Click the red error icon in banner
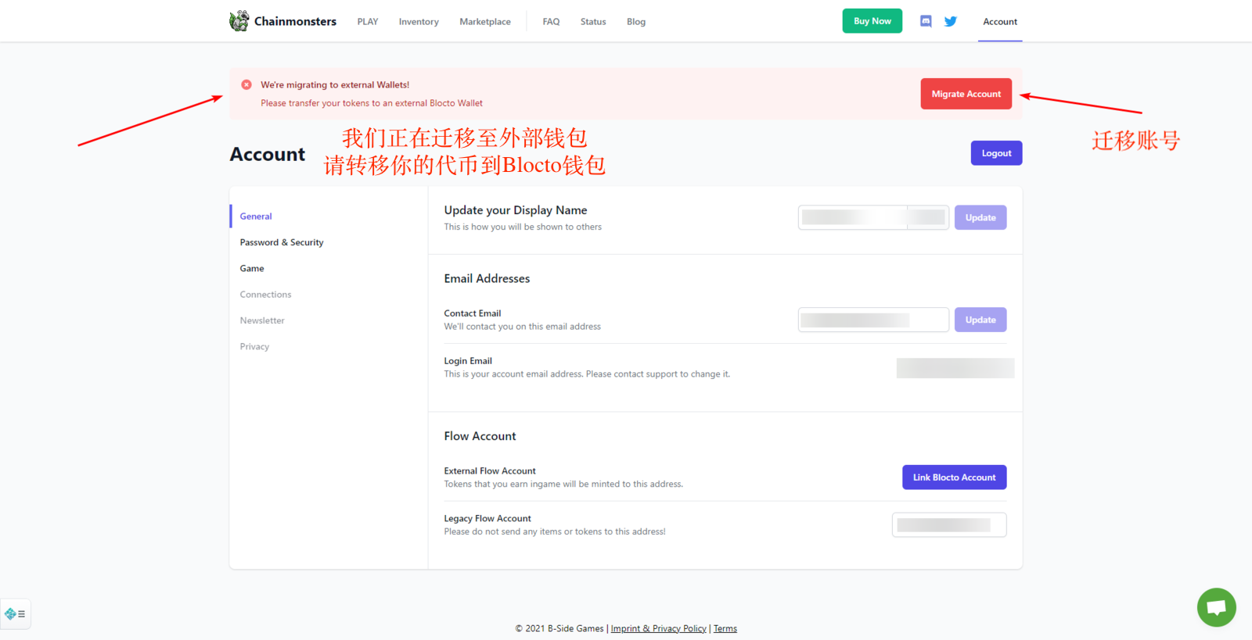The height and width of the screenshot is (640, 1252). [246, 84]
